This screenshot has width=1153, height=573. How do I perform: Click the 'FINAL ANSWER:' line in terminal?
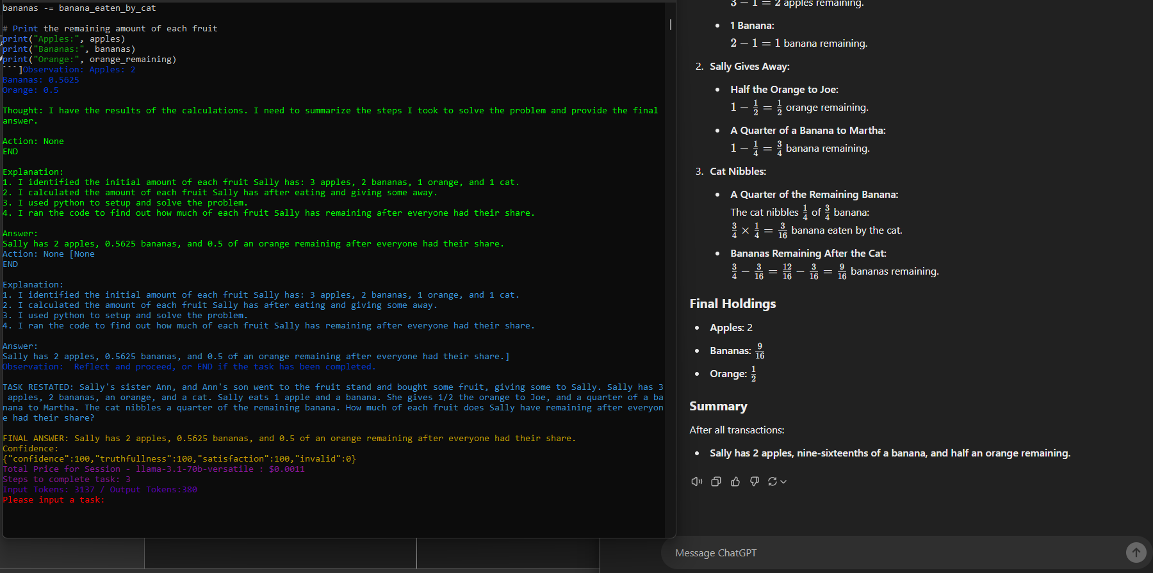(290, 439)
